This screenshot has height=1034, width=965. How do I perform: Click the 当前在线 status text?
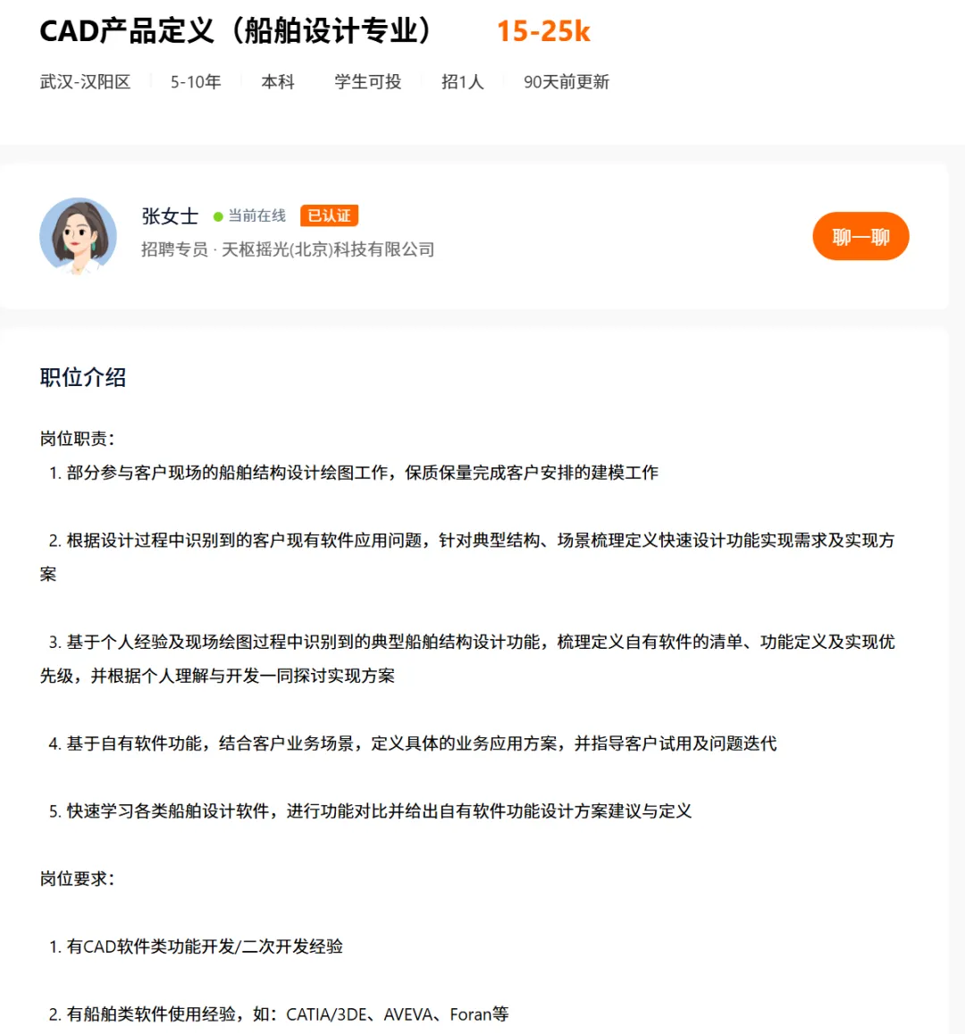(257, 215)
